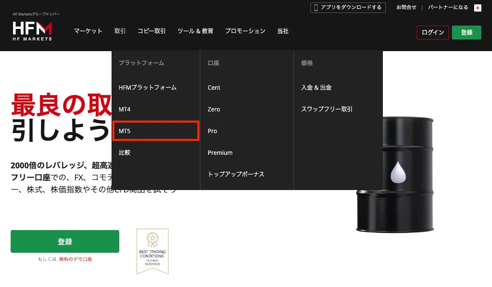Click the 口座 column heading
This screenshot has height=287, width=492.
coord(213,63)
